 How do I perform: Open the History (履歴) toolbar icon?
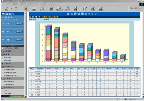coord(76,9)
